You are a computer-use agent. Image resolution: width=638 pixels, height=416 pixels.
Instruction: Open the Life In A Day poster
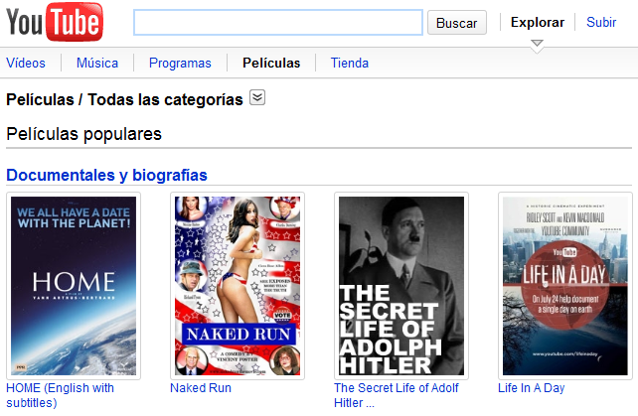tap(565, 286)
